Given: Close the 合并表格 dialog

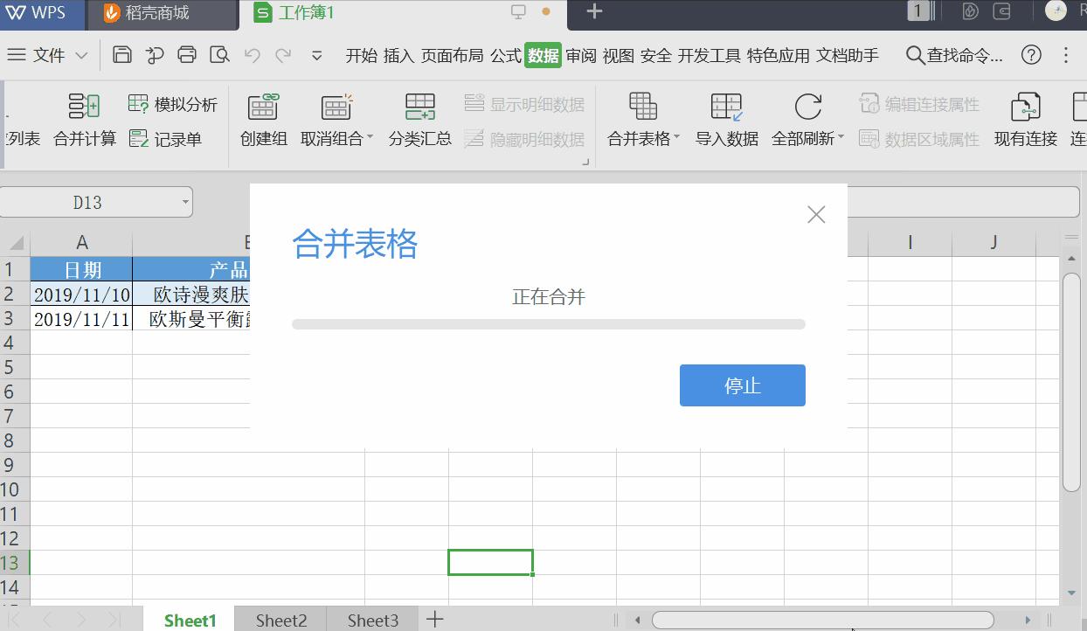Looking at the screenshot, I should pyautogui.click(x=815, y=213).
